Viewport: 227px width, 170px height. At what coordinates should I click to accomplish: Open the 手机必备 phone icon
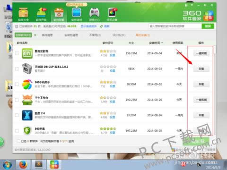[112, 13]
